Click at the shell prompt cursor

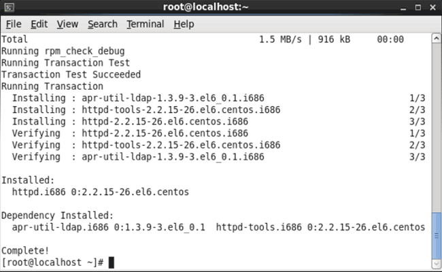tap(111, 262)
